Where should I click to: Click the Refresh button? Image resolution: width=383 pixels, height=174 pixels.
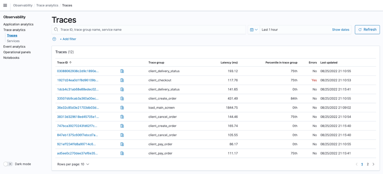(367, 29)
